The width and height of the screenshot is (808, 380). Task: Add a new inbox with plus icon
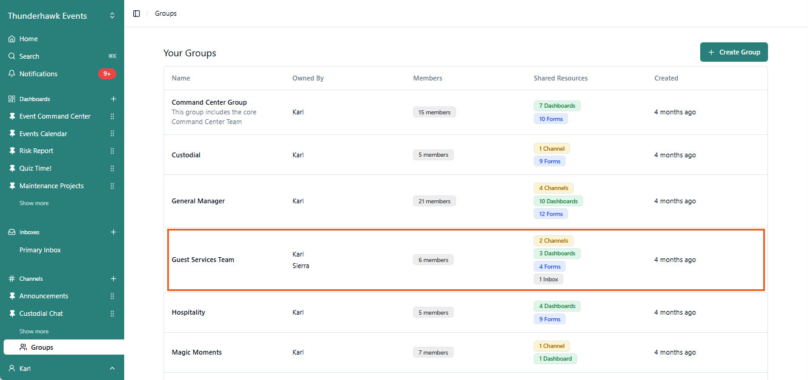pos(113,232)
